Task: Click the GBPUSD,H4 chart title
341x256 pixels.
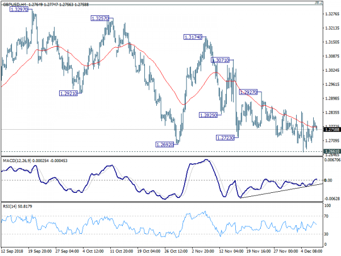Action: click(x=15, y=5)
